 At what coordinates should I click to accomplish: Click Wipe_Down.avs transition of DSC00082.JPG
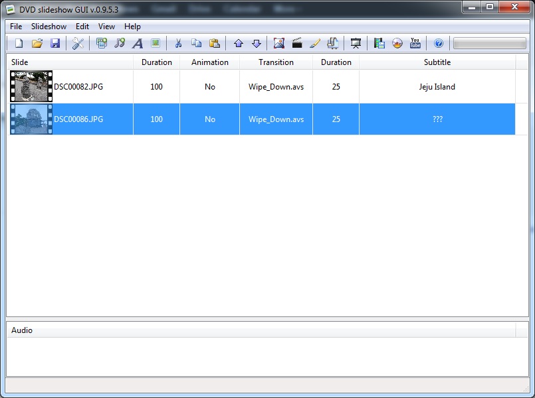(x=276, y=86)
